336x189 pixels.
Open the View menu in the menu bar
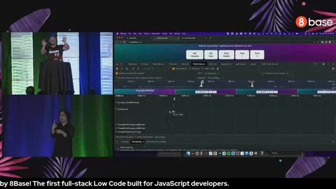point(140,34)
